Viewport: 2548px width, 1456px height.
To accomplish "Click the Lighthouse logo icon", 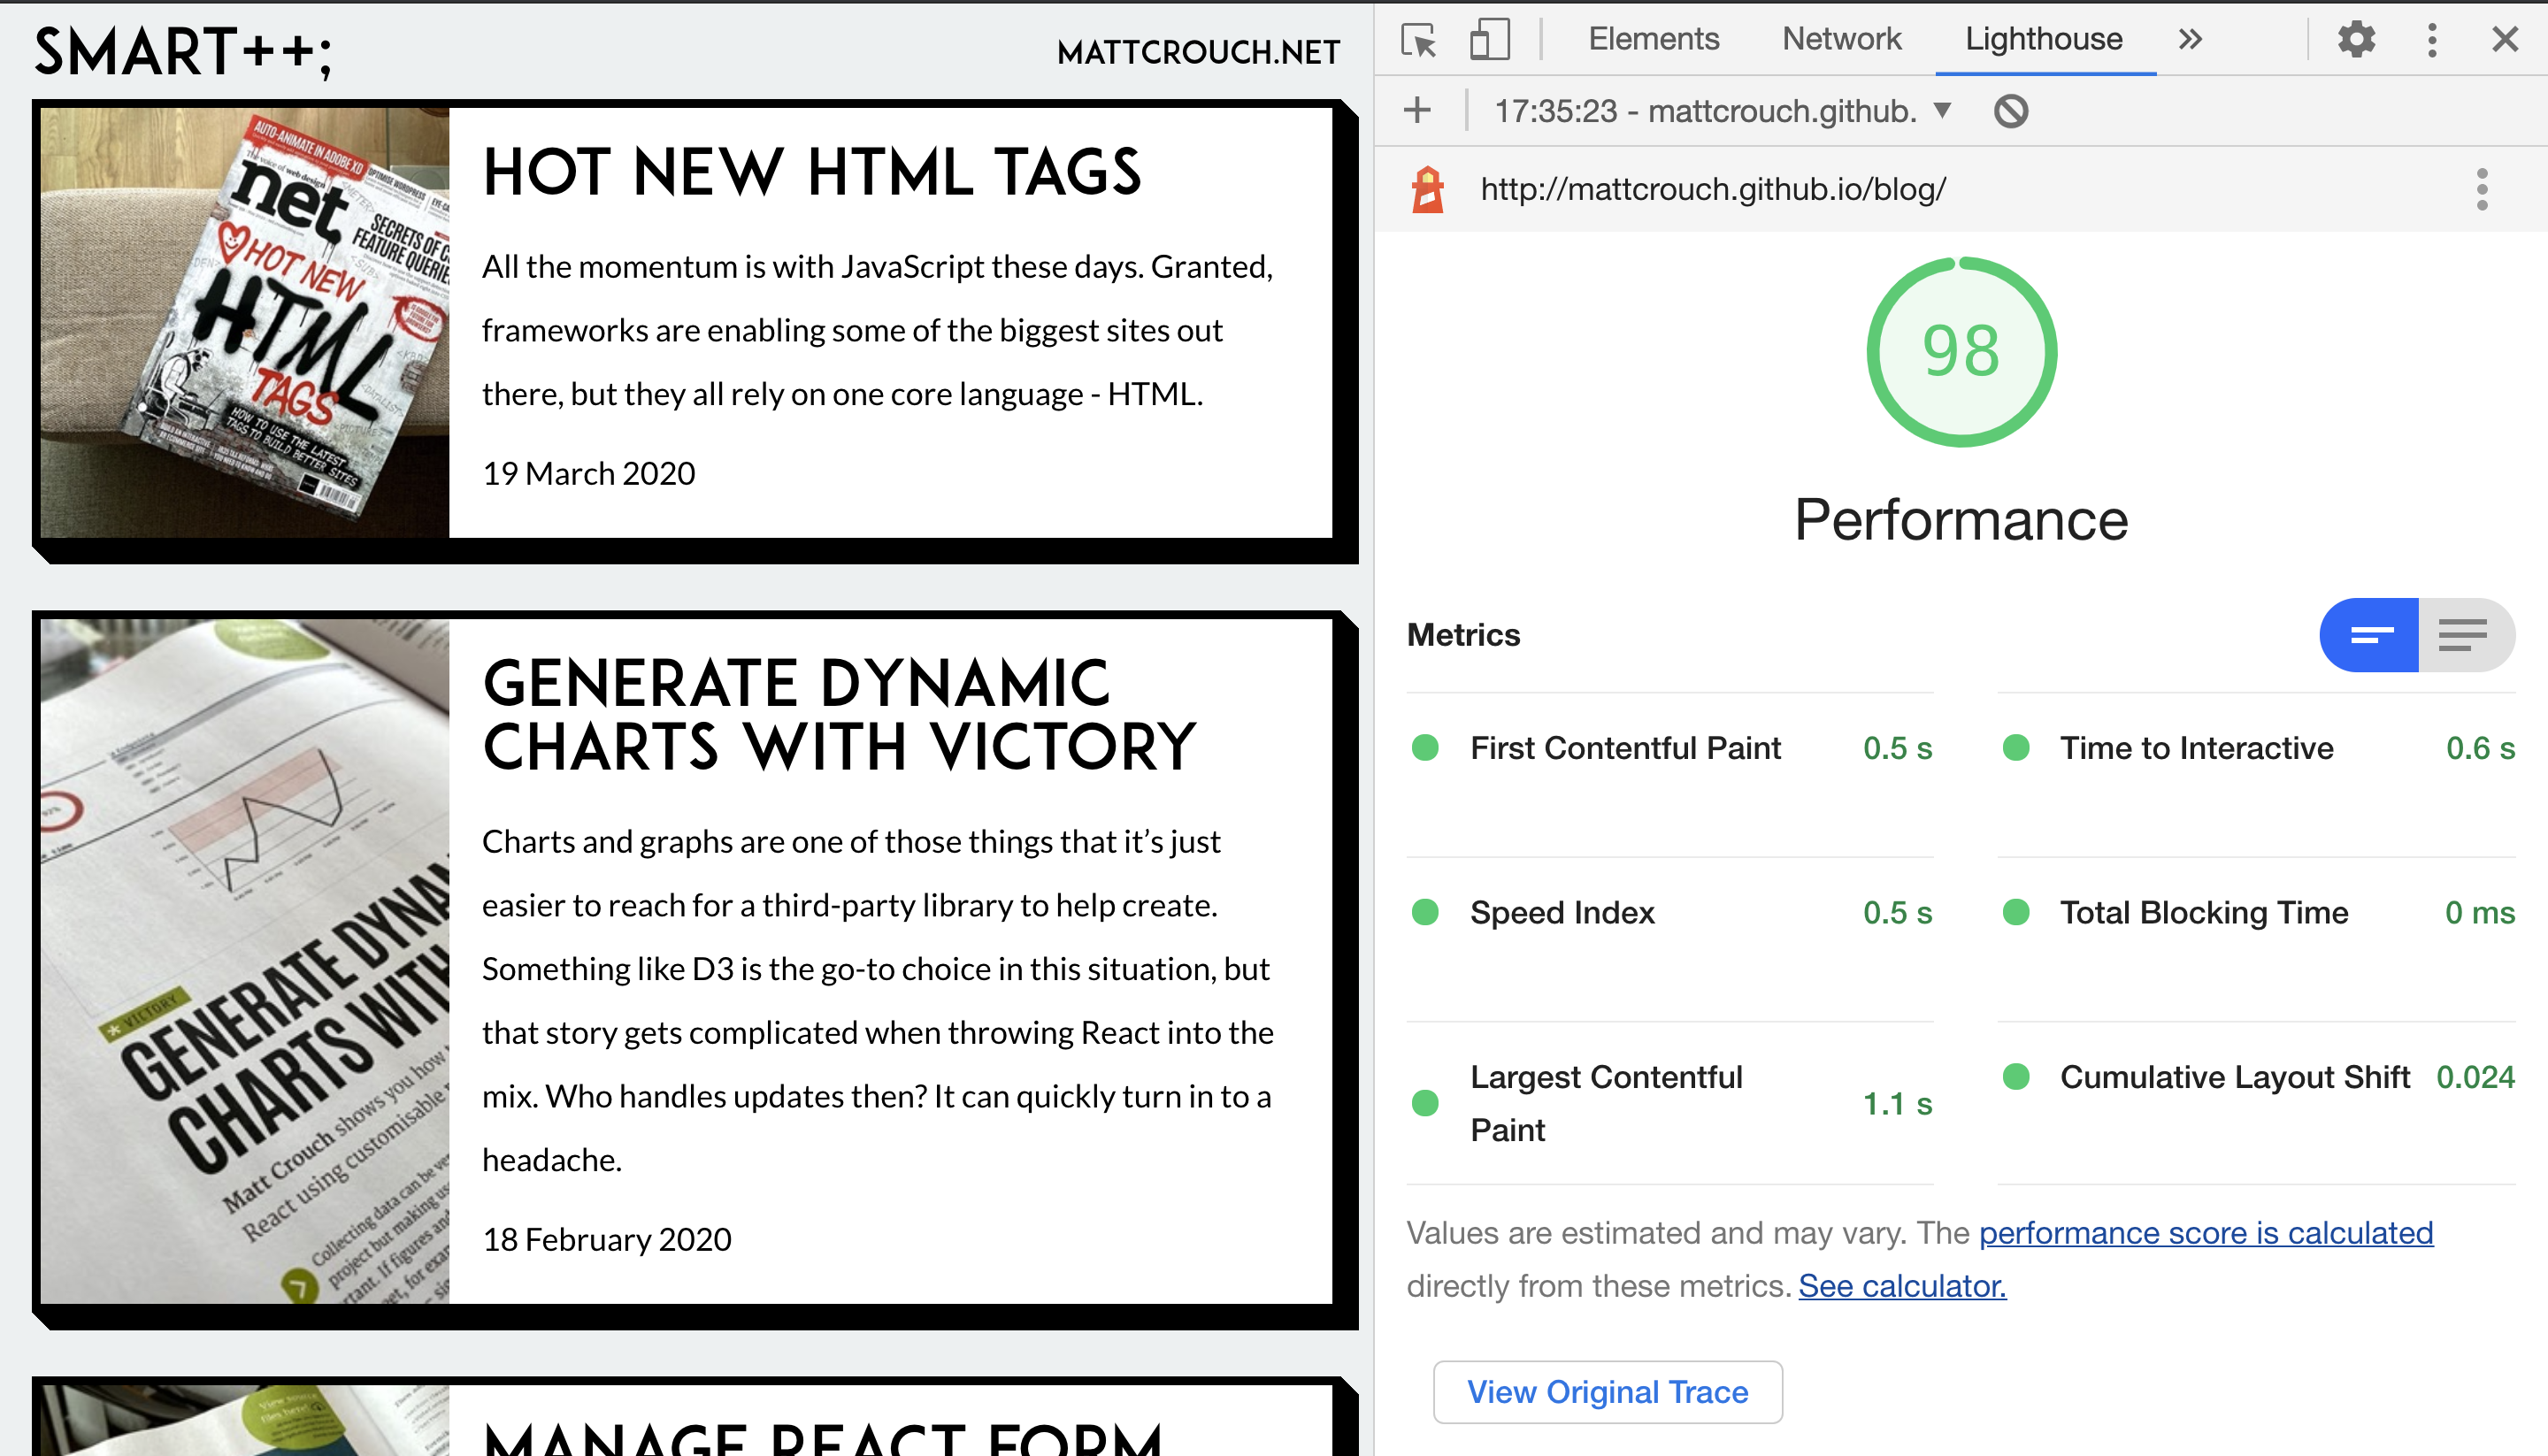I will coord(1428,189).
